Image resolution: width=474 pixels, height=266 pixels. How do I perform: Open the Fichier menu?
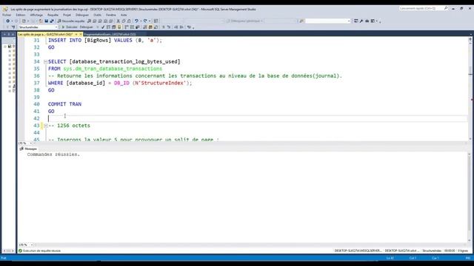pyautogui.click(x=7, y=15)
